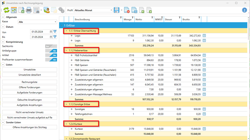This screenshot has width=250, height=140.
Task: Click the Nicht verrechneter Umsatz button
Action: (x=30, y=112)
